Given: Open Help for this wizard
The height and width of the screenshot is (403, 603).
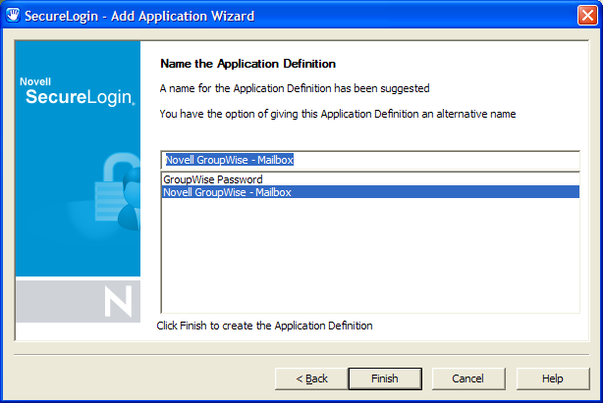Looking at the screenshot, I should pos(552,378).
